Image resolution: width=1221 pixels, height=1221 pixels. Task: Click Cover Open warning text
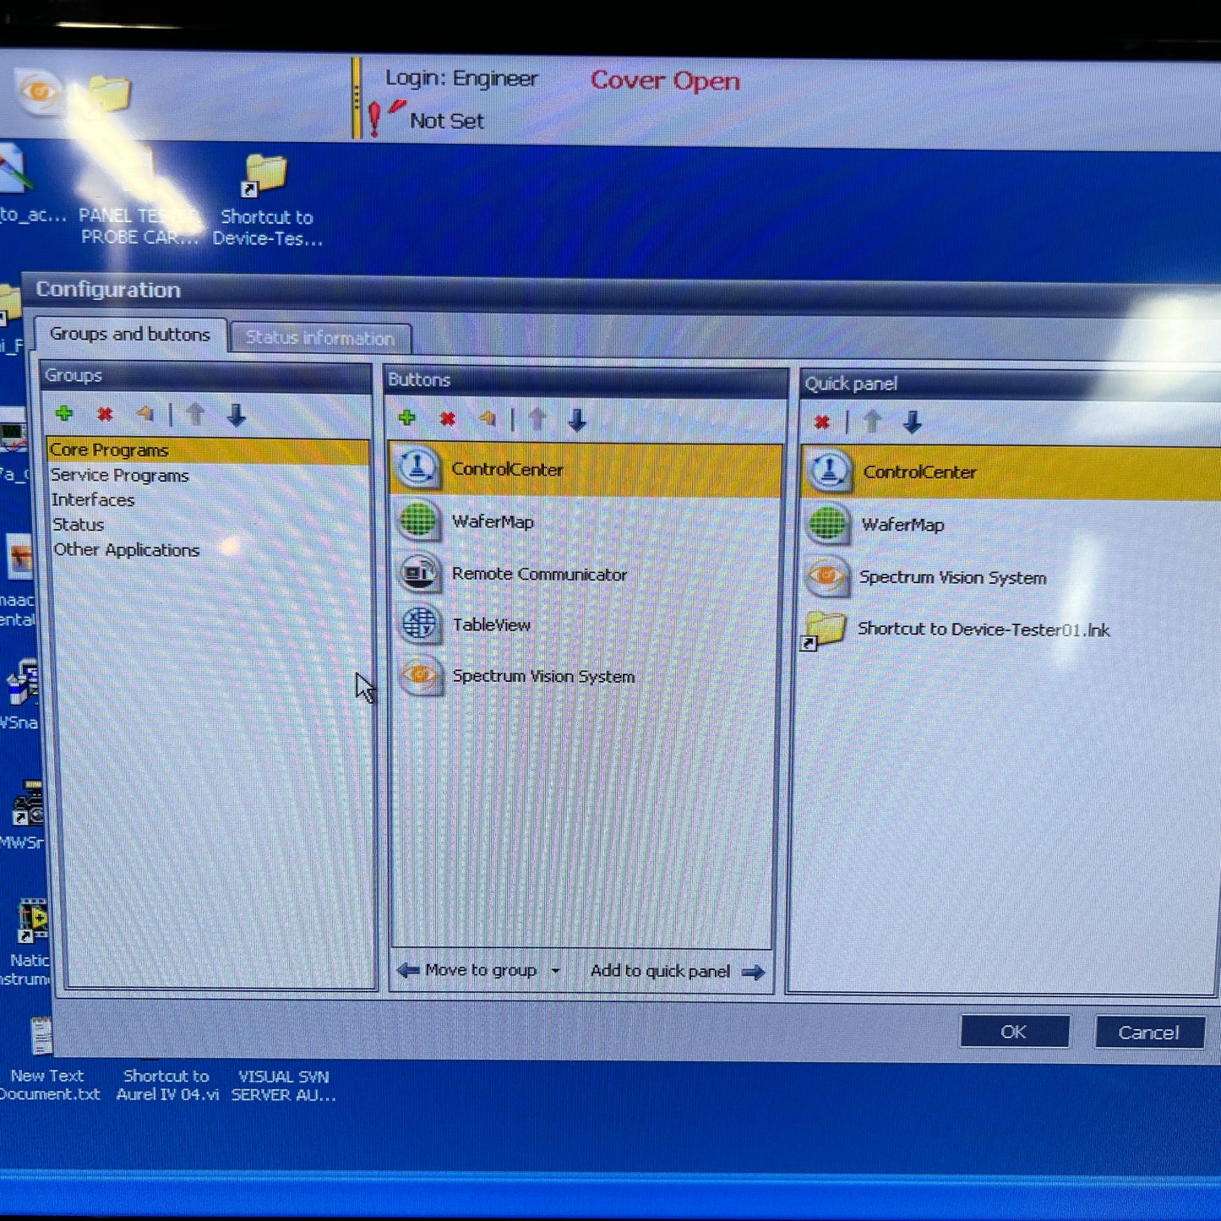(x=665, y=80)
